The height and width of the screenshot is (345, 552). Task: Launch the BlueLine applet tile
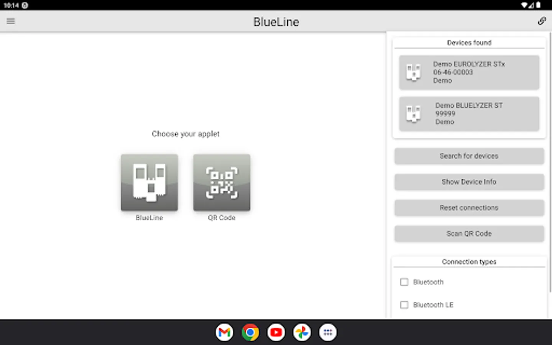point(149,182)
